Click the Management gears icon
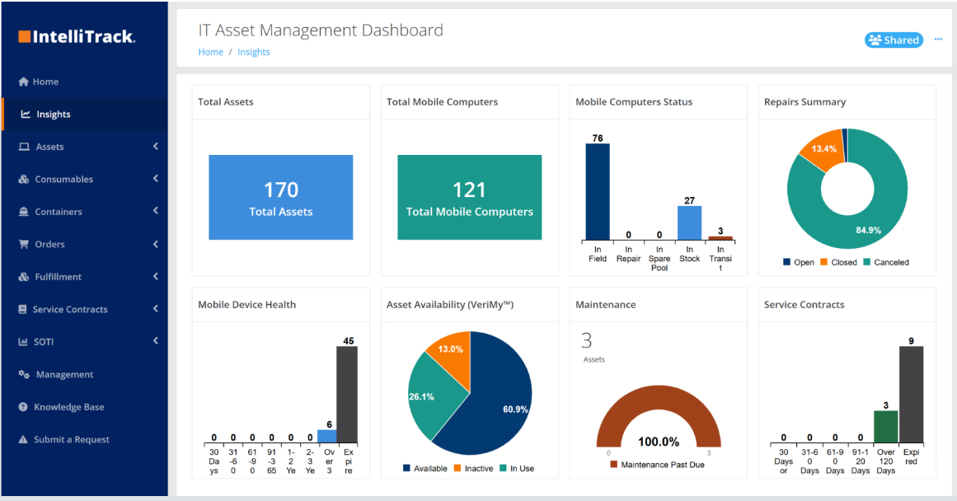The height and width of the screenshot is (501, 957). pos(24,375)
